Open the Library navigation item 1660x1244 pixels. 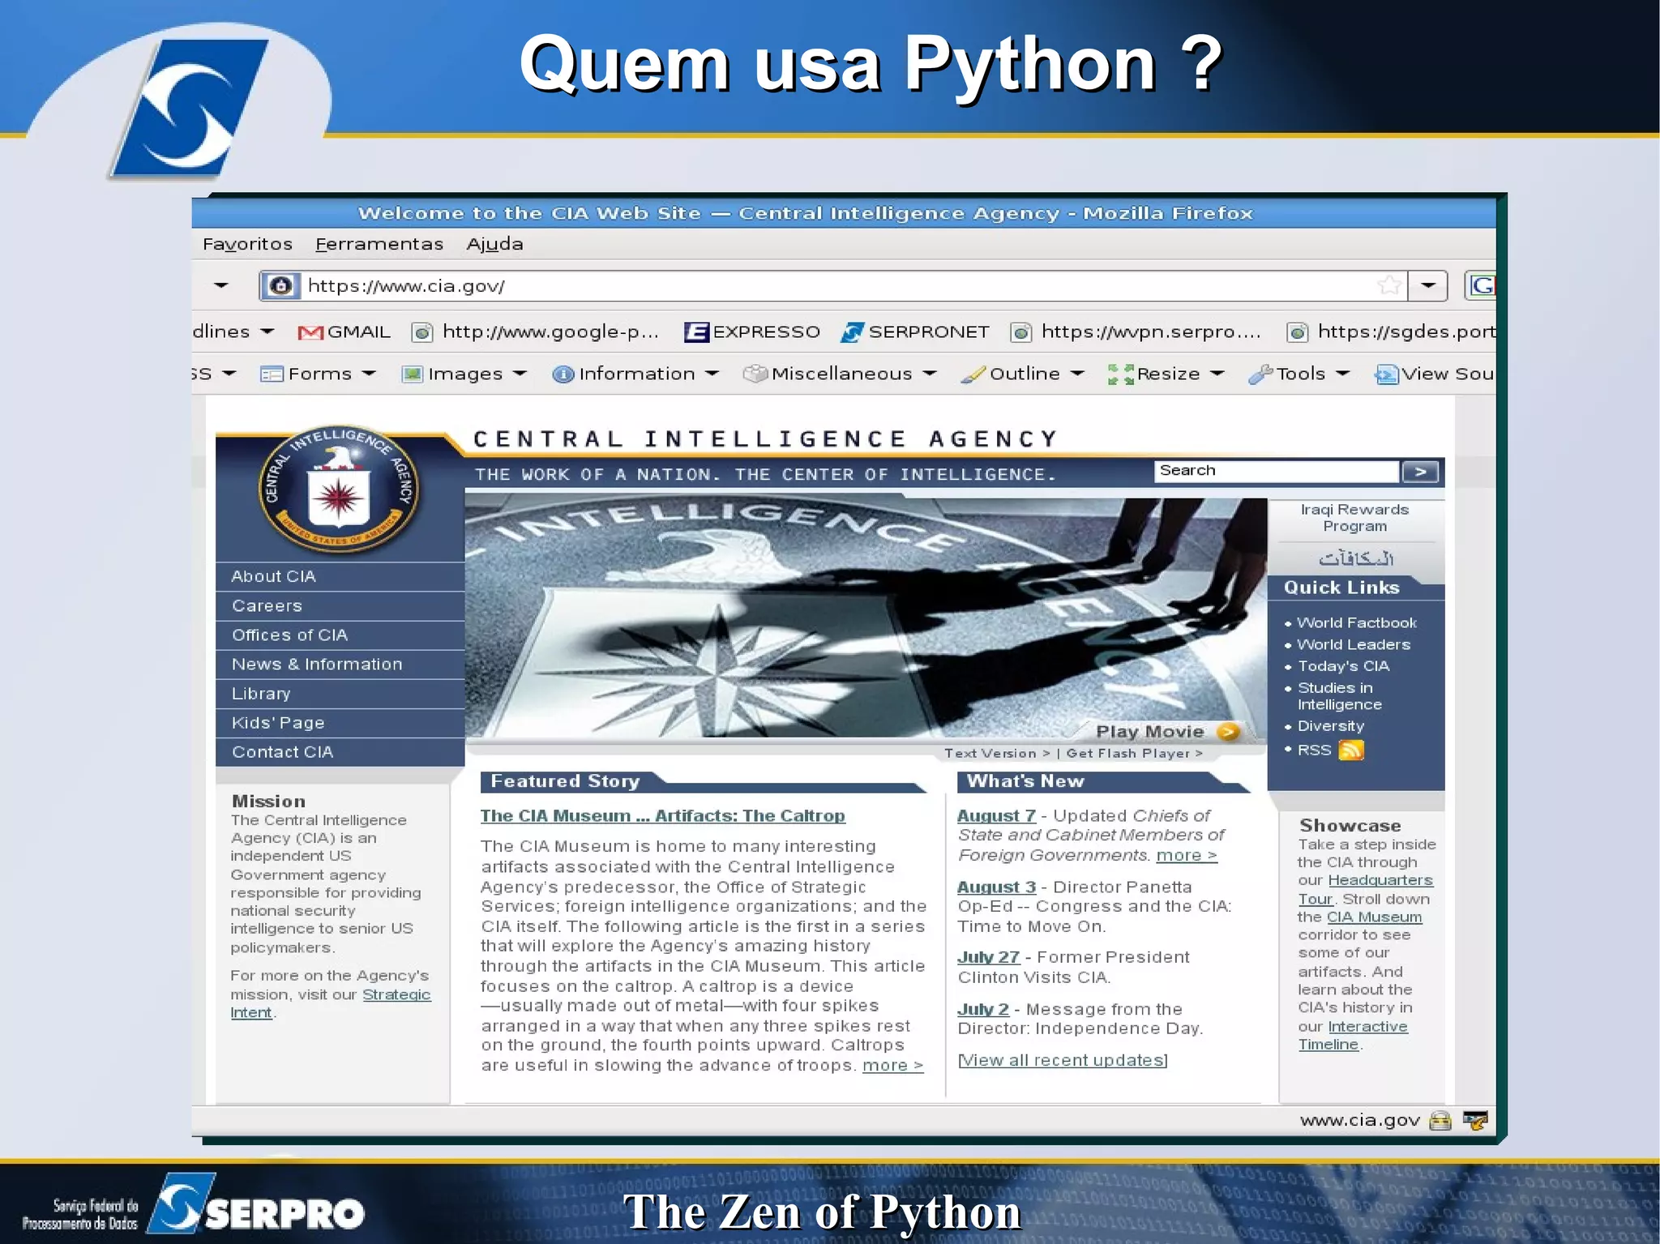pyautogui.click(x=340, y=694)
